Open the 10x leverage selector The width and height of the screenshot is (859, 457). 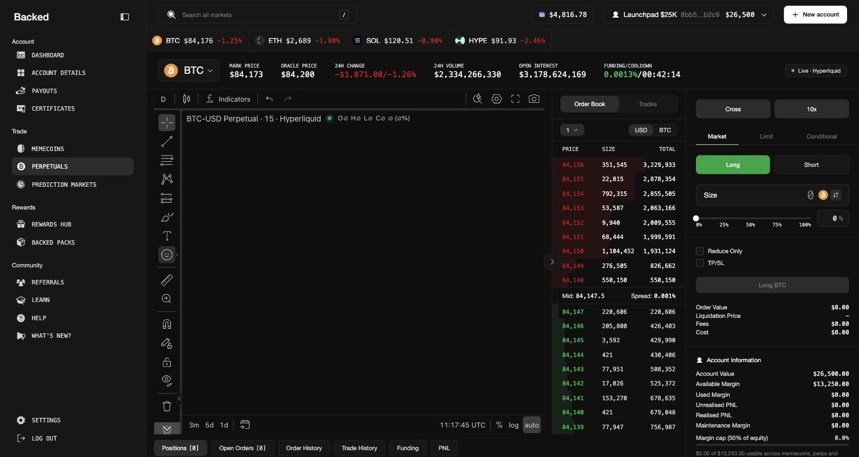click(811, 109)
